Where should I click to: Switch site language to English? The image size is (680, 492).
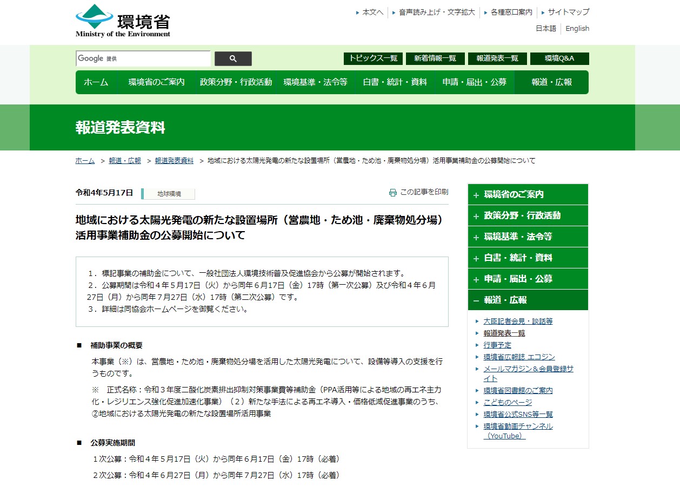tap(577, 29)
